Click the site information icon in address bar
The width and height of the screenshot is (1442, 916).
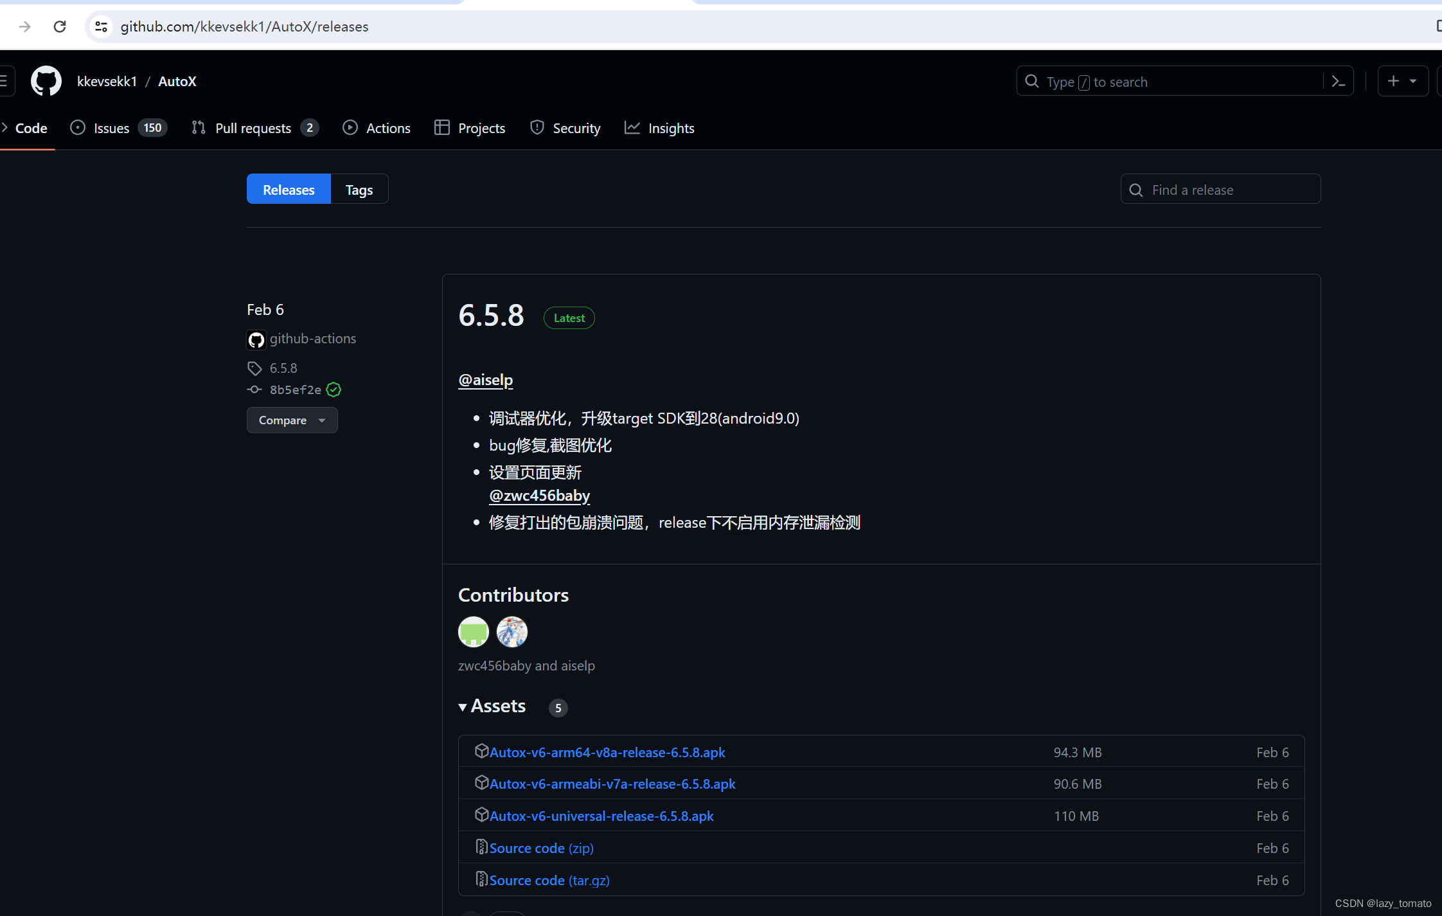101,26
